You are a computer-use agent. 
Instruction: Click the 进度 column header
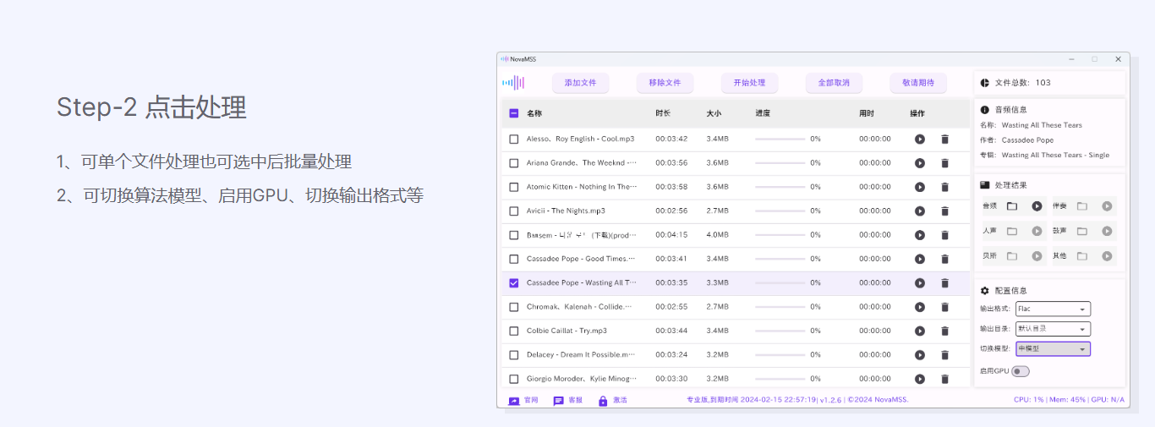(763, 113)
